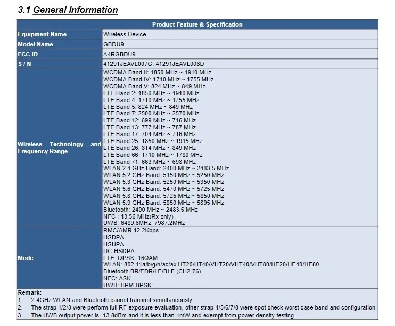Select the GBDU9 model name value
Viewport: 395px width, 326px height.
(x=114, y=45)
